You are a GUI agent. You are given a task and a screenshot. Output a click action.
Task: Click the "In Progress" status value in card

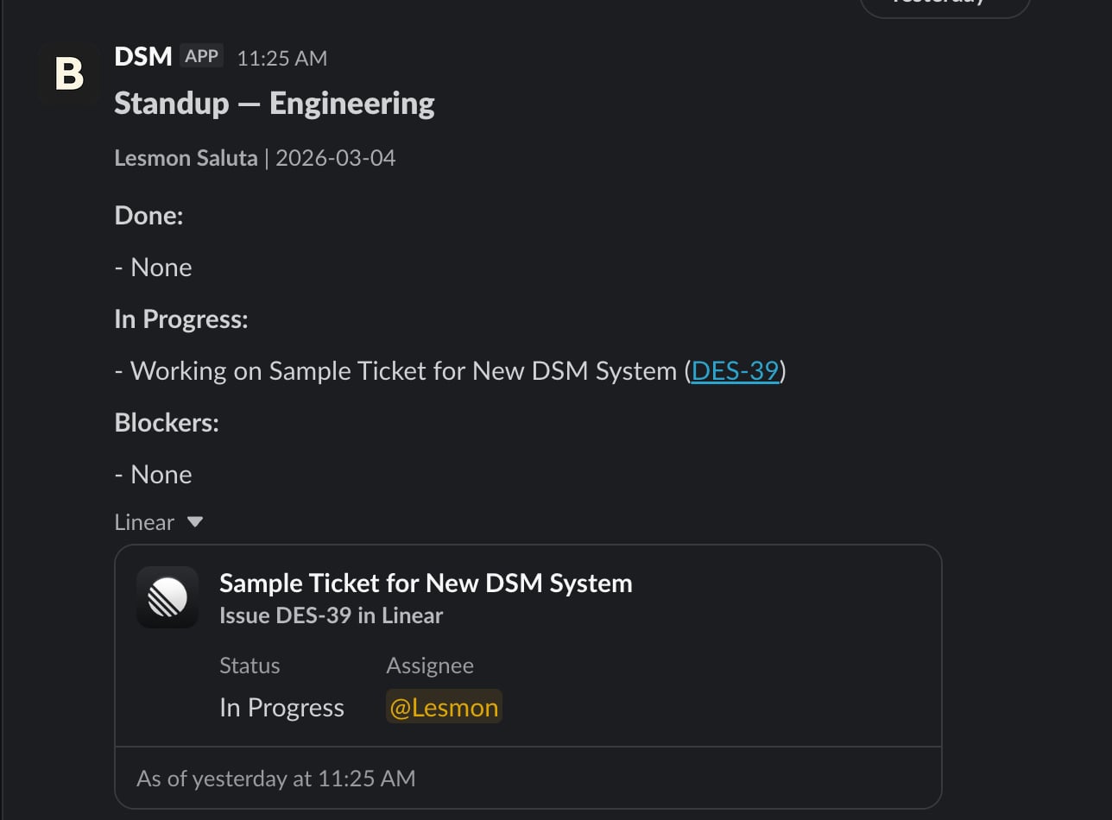(281, 708)
